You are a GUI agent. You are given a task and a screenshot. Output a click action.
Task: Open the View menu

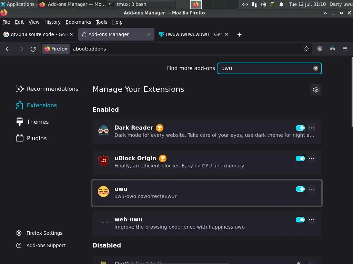[x=34, y=22]
